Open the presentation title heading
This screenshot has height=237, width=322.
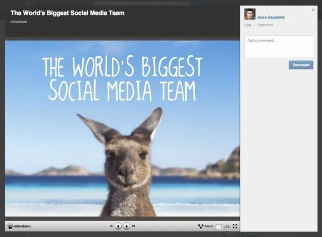click(67, 13)
